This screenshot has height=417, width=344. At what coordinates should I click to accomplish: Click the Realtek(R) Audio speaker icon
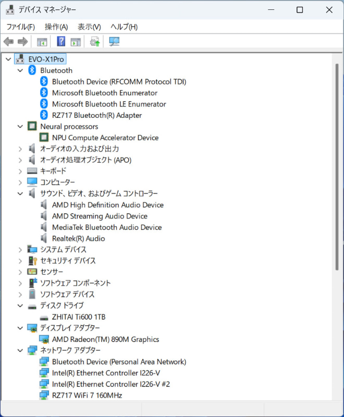44,238
